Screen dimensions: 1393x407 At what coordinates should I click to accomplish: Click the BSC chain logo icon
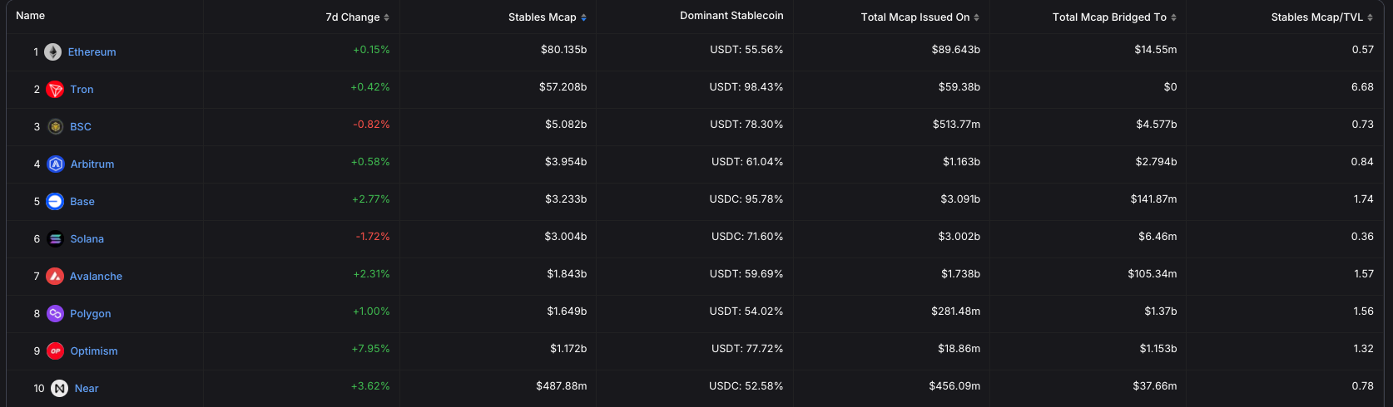pos(55,127)
